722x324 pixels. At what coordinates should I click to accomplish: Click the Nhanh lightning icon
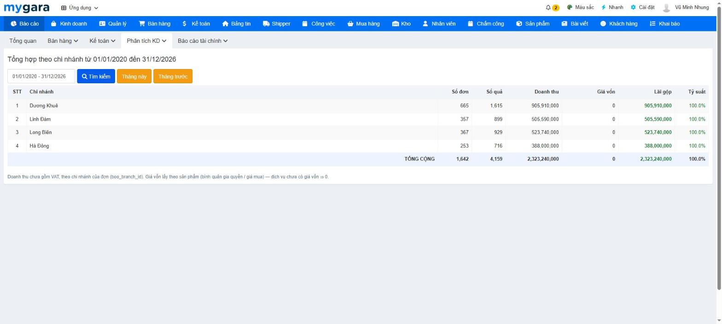(604, 7)
